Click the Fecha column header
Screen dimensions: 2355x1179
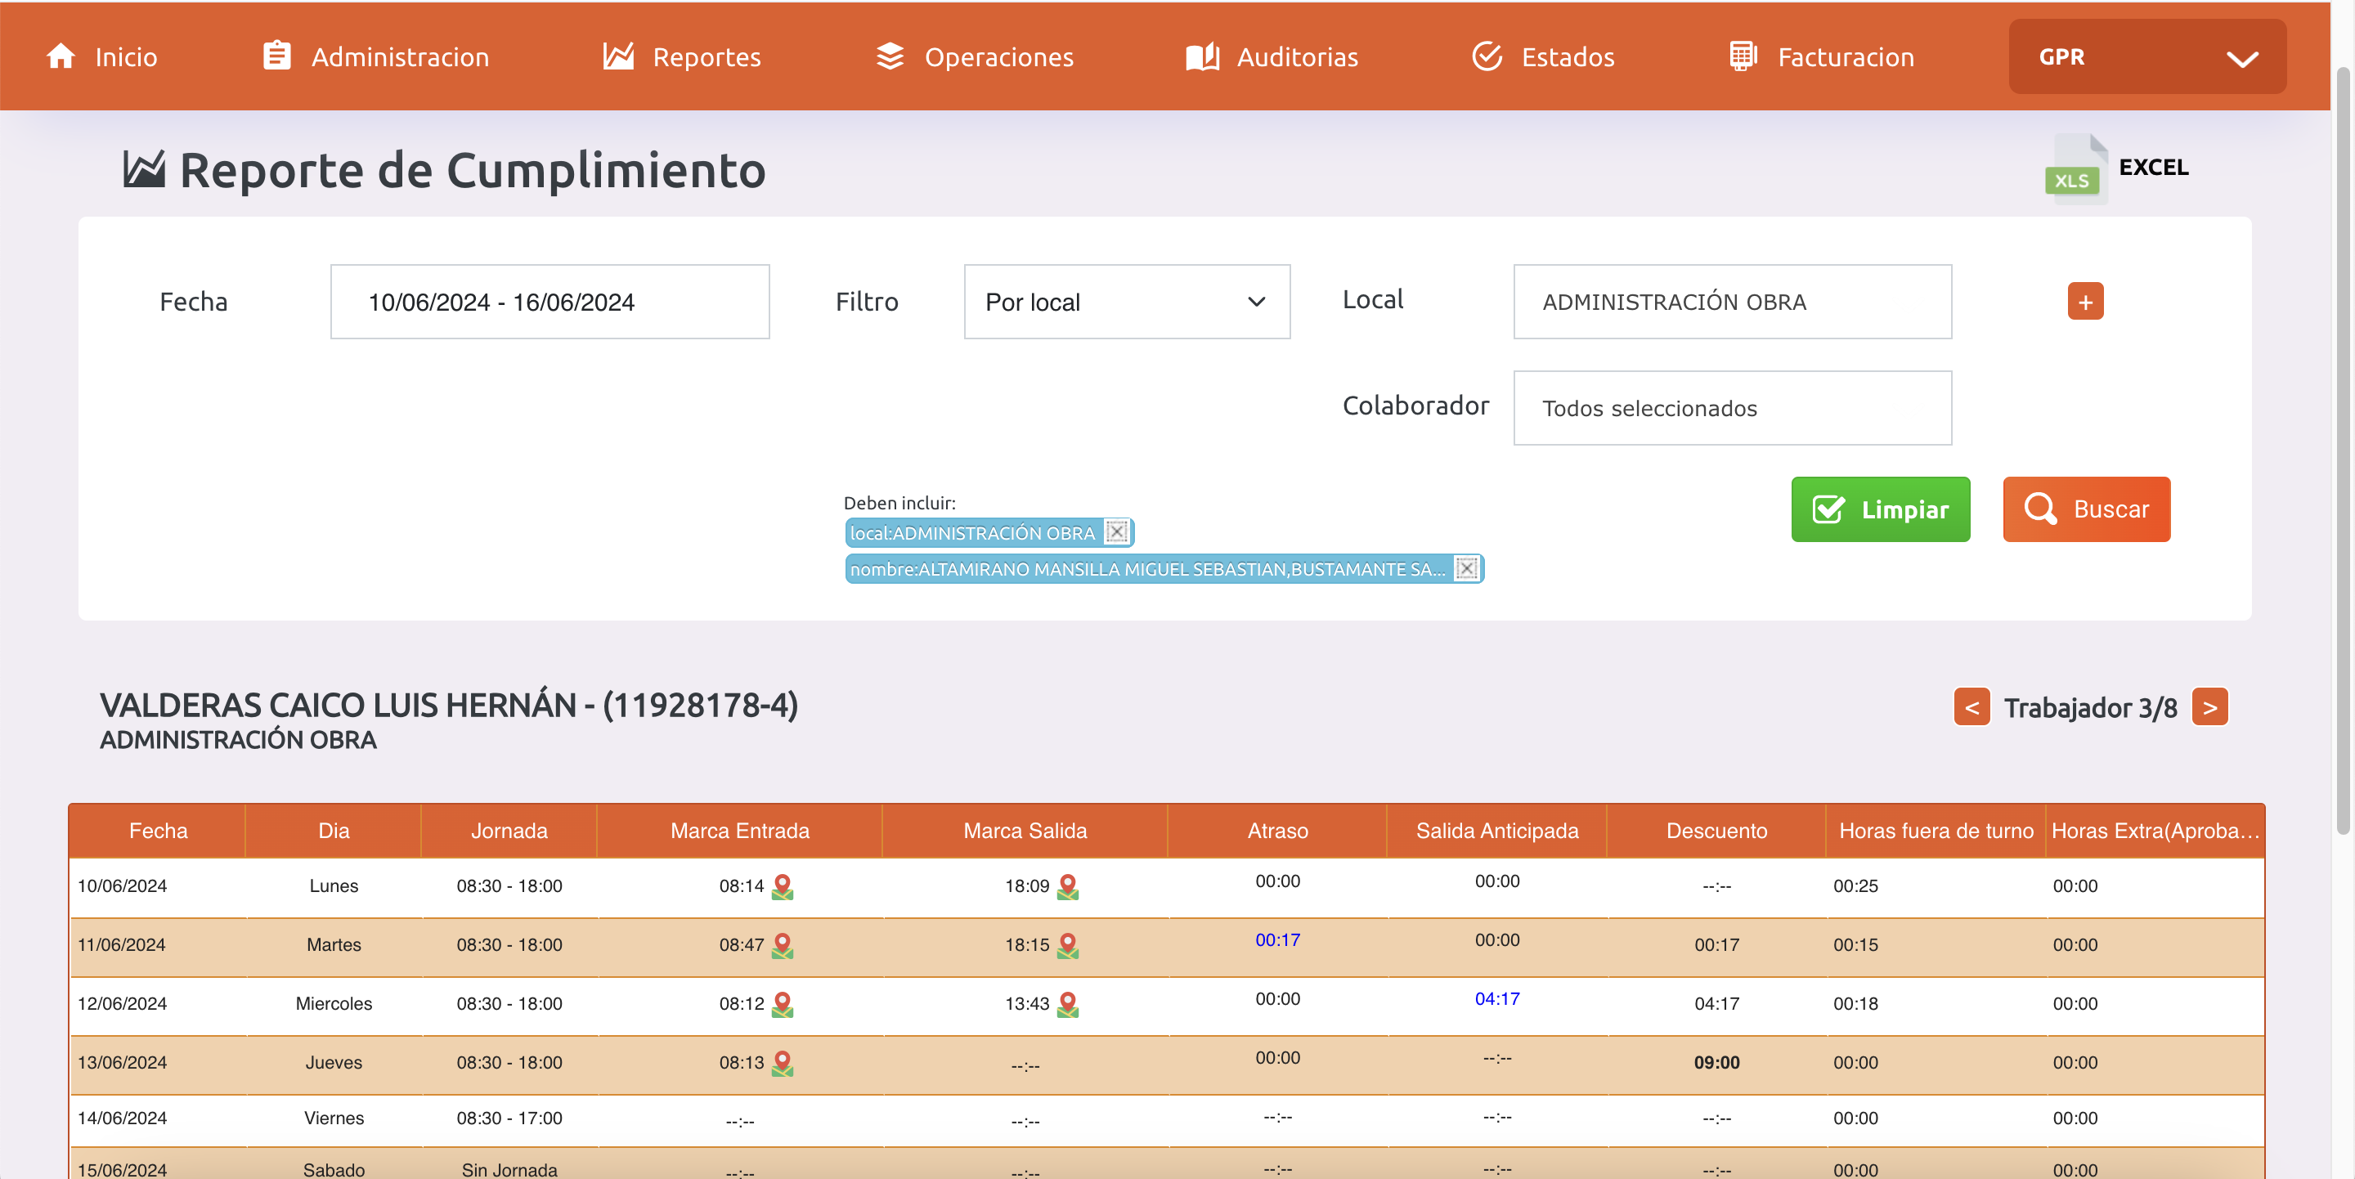[x=158, y=831]
